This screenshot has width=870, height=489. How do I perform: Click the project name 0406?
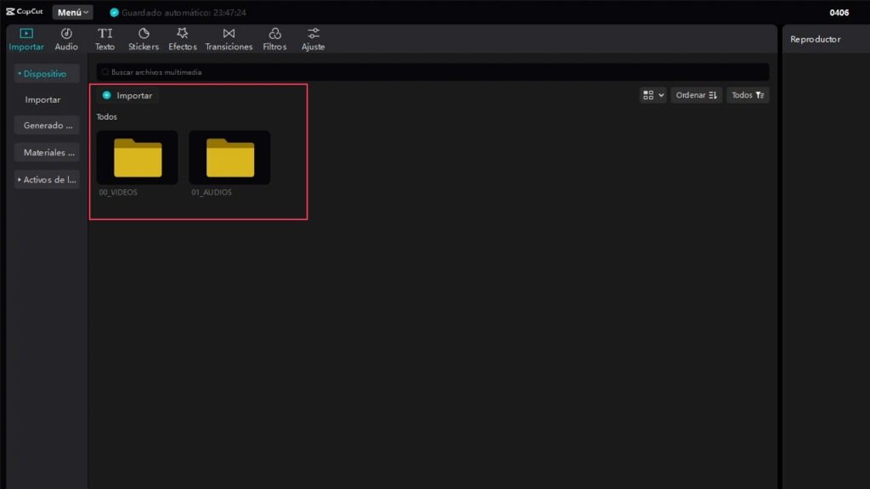coord(839,12)
